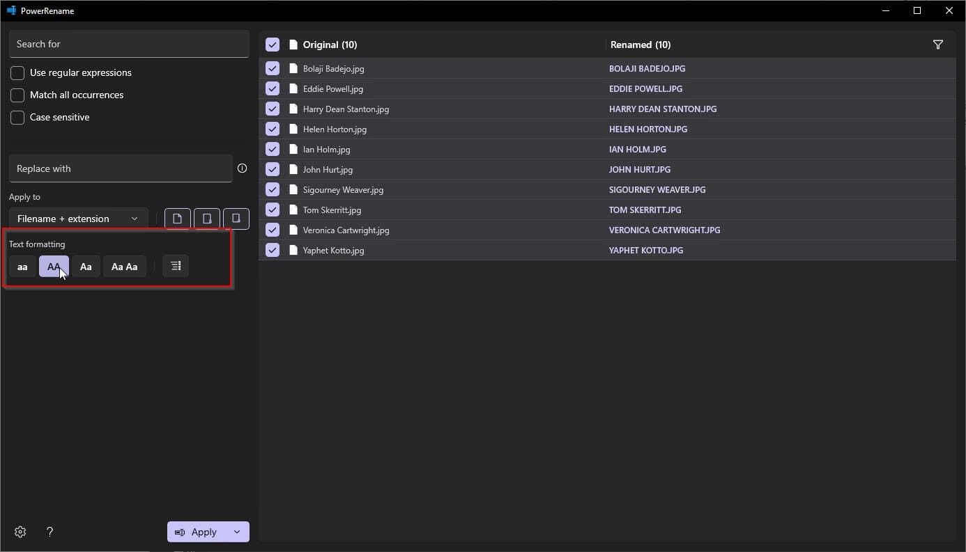Focus the Replace with text box
Viewport: 966px width, 552px height.
point(121,168)
